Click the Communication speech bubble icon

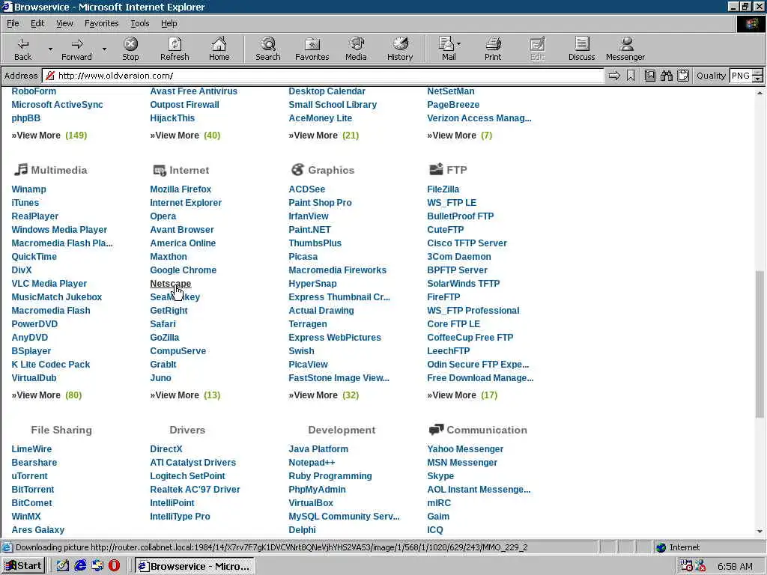(436, 429)
